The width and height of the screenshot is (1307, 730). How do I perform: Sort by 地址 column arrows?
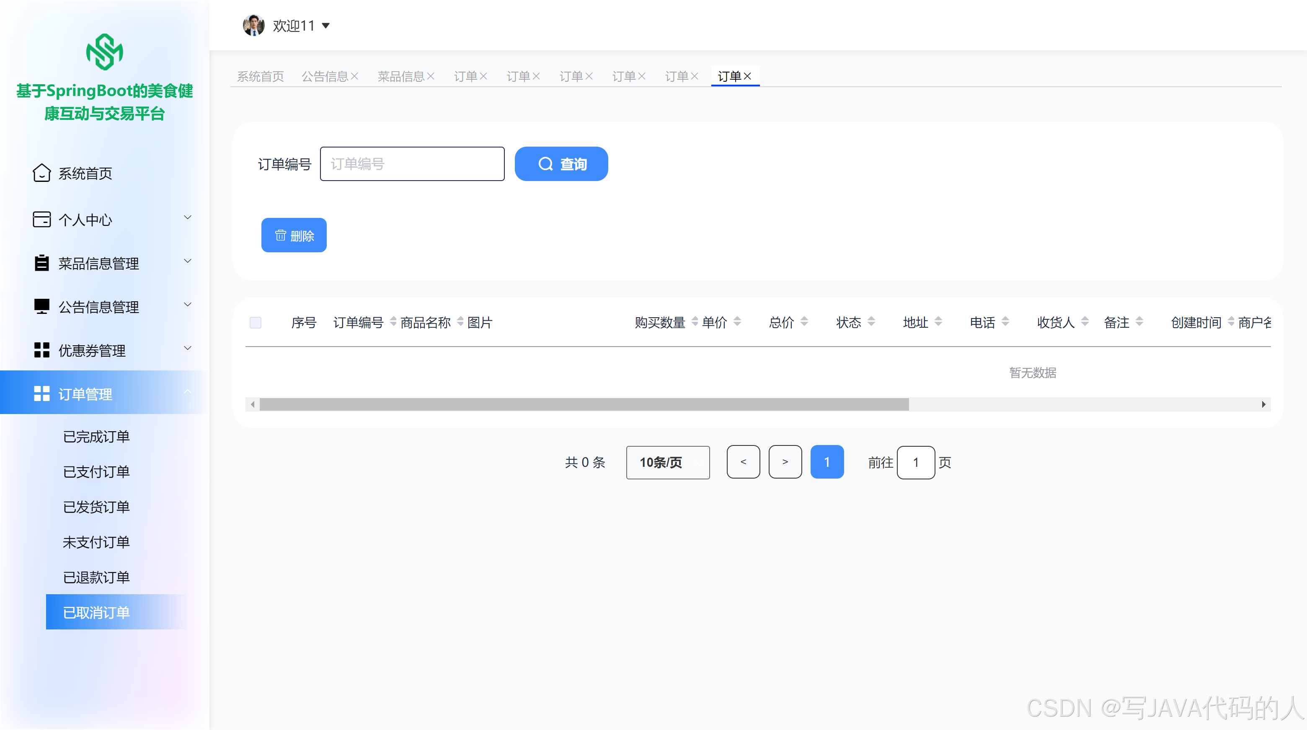938,321
